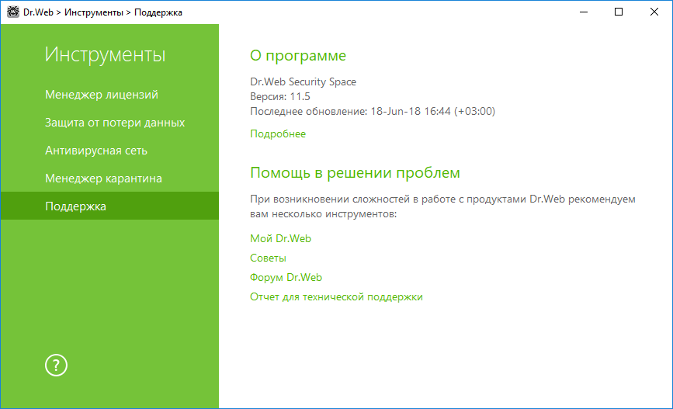Click the Советы link
The height and width of the screenshot is (409, 673).
268,258
